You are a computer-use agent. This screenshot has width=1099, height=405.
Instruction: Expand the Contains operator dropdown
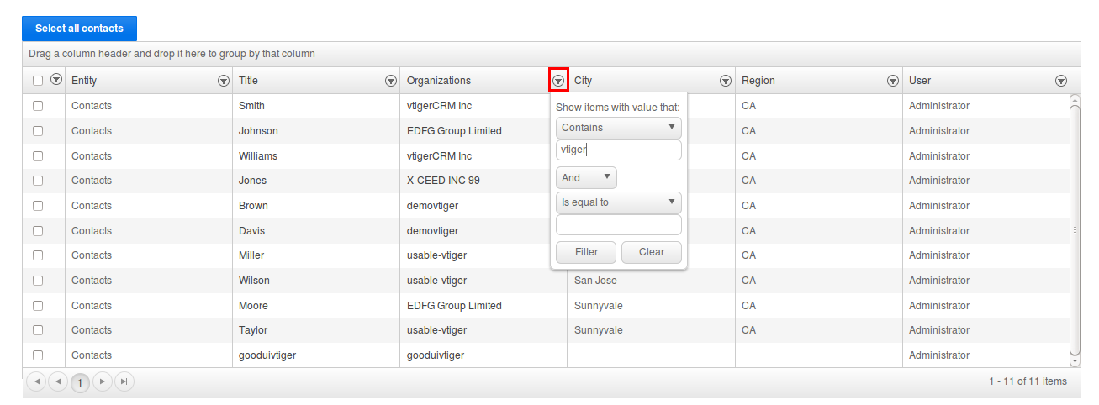point(618,128)
